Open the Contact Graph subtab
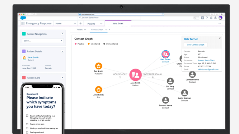 click(x=97, y=30)
